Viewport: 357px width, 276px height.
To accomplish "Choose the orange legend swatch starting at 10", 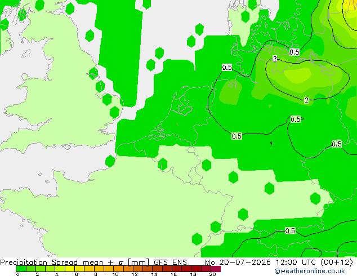I will point(118,269).
